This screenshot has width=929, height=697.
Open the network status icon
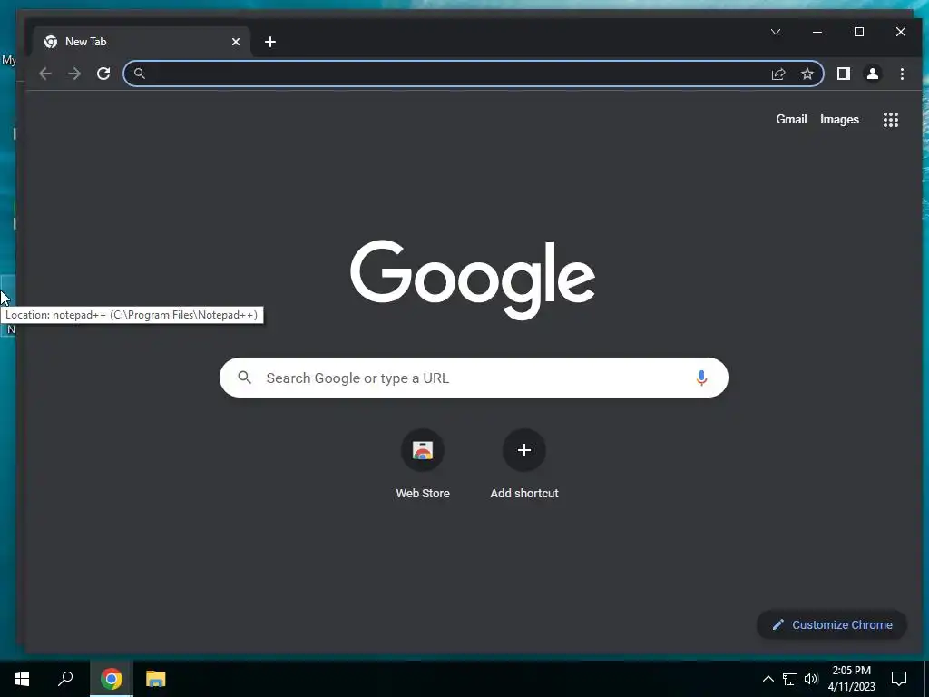click(x=790, y=679)
